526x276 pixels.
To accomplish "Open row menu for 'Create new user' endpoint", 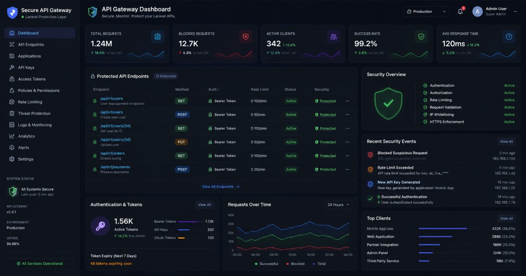I will (x=348, y=114).
